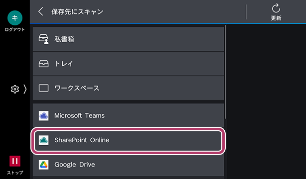The height and width of the screenshot is (179, 306).
Task: Select the ワークスペース rectangle icon
Action: 43,88
